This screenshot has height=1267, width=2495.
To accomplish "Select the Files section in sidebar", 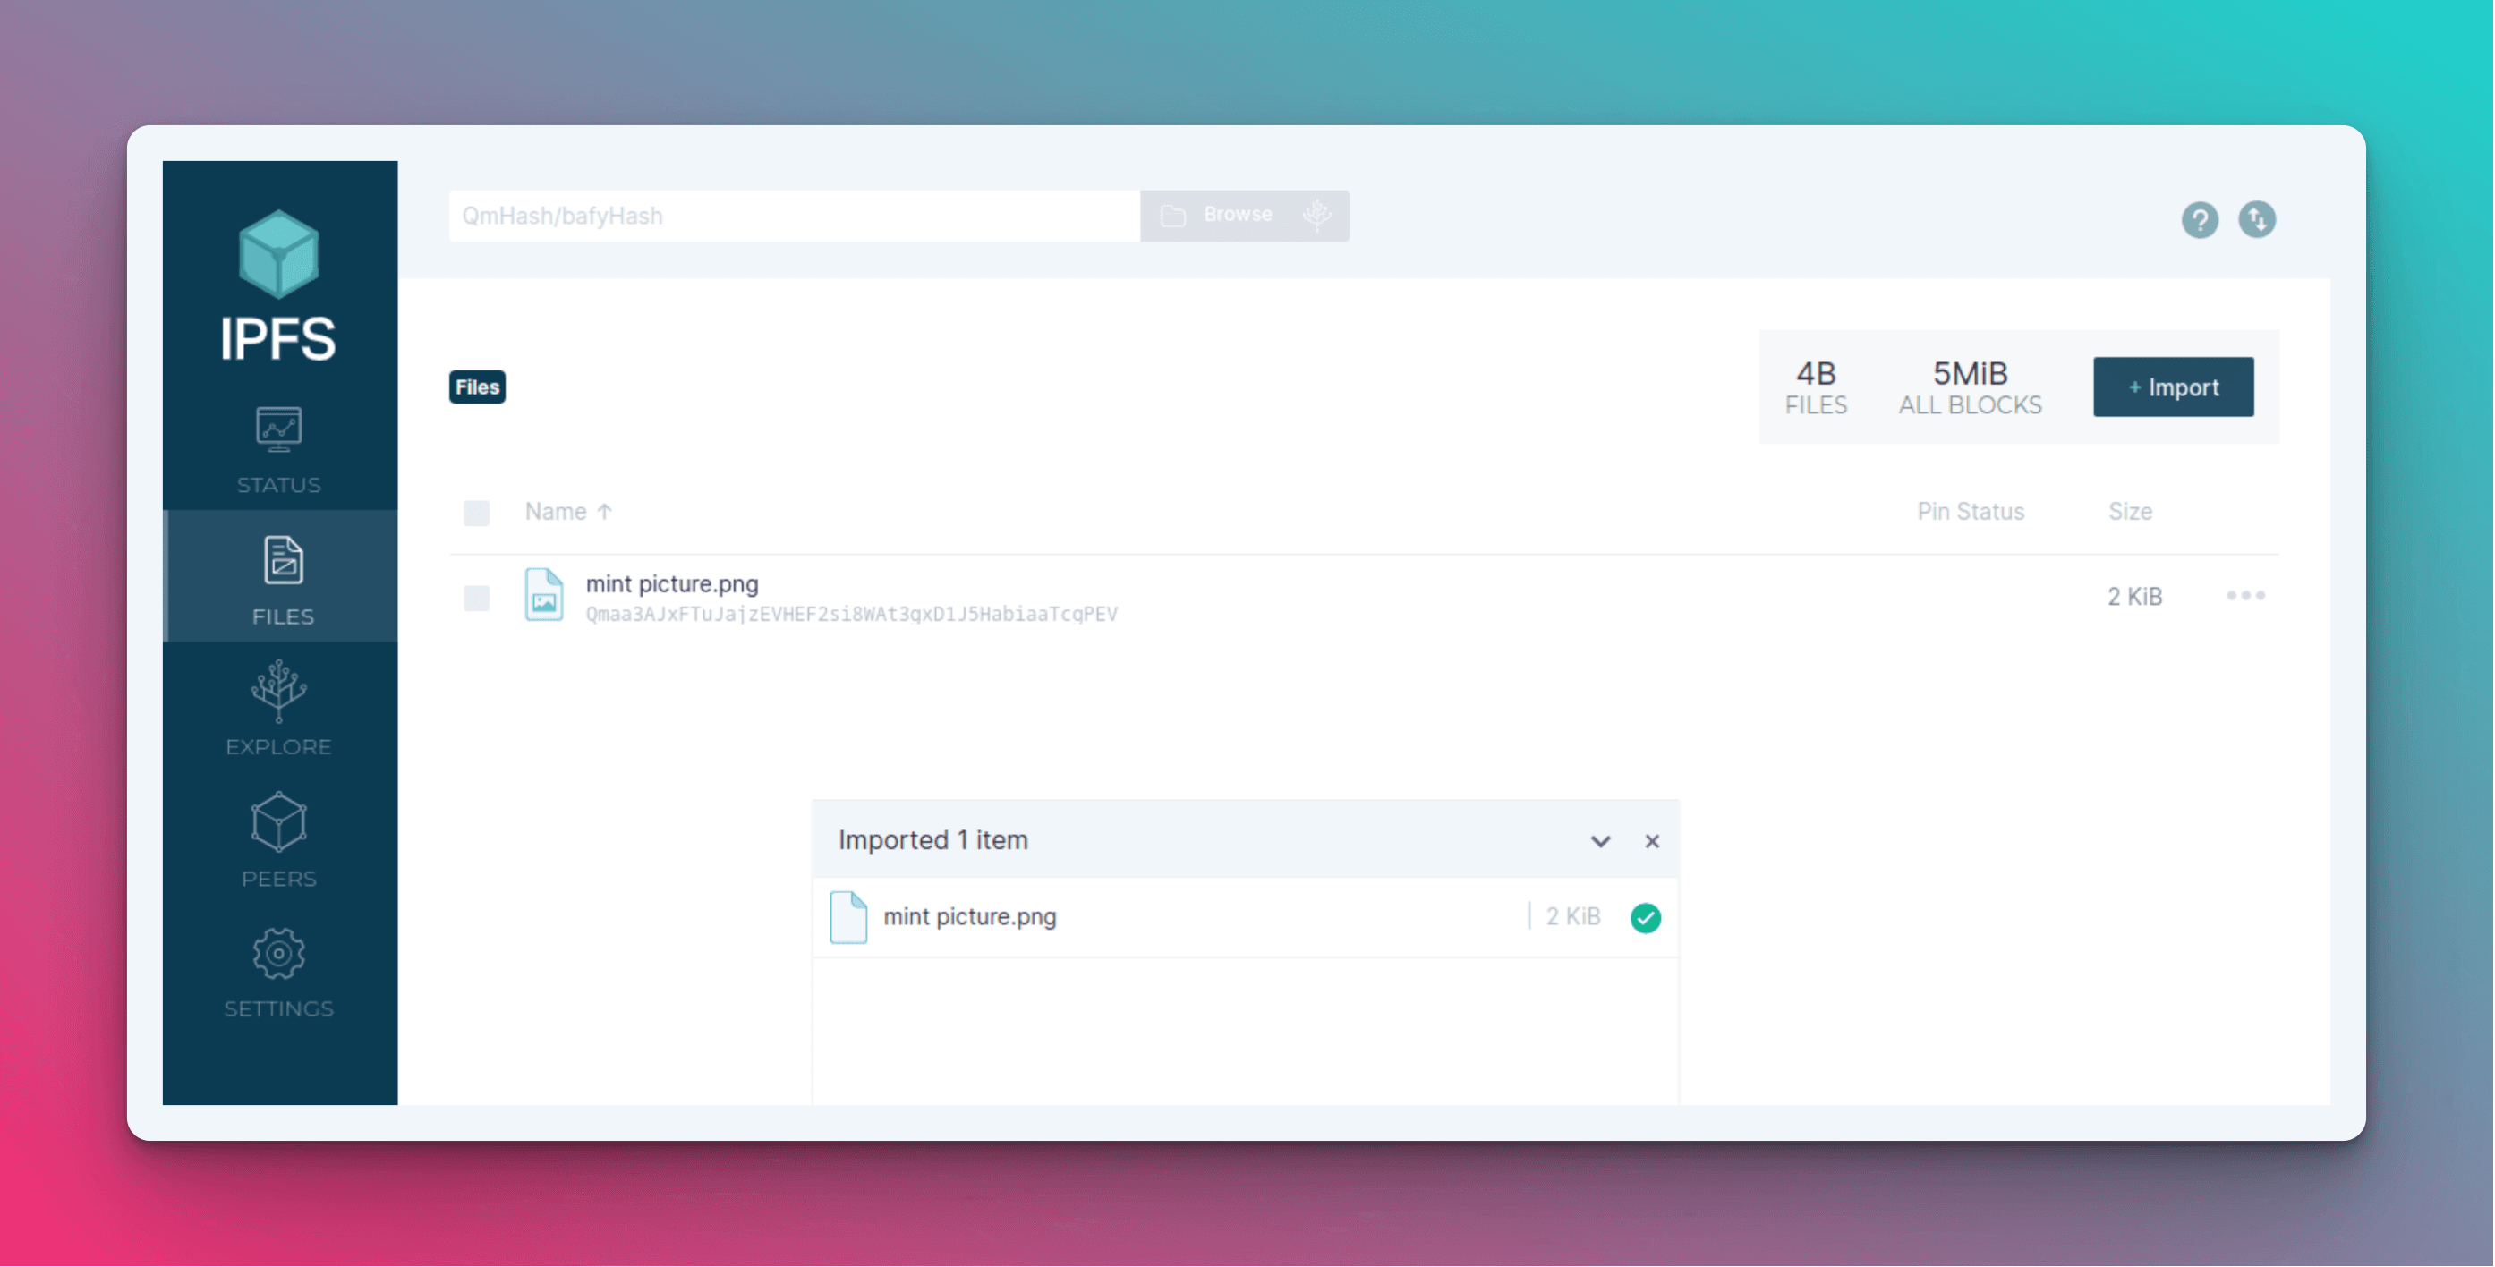I will coord(279,577).
